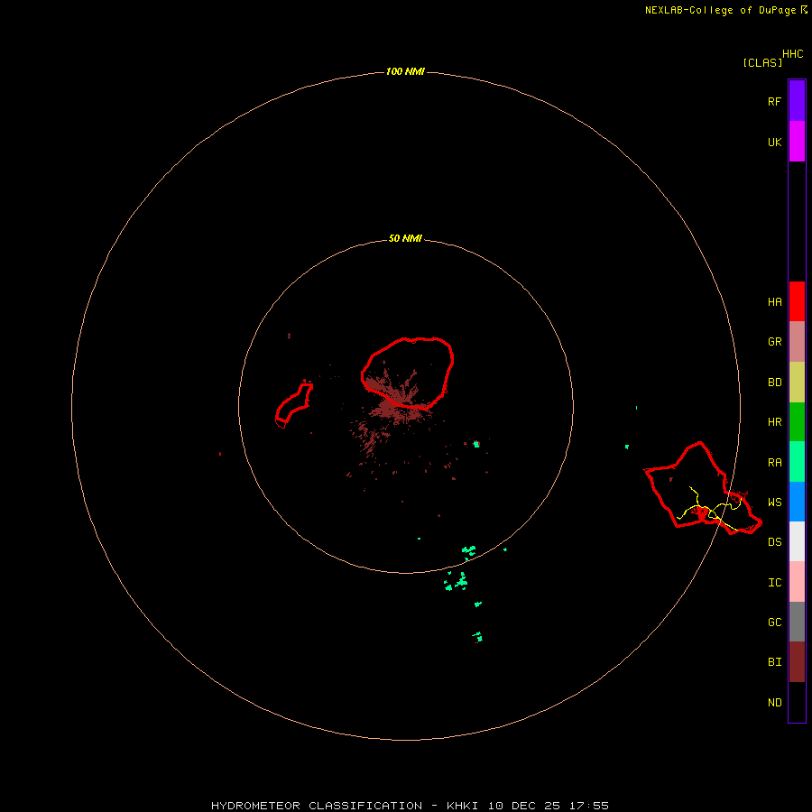
Task: Click the NEXLAB-College of DuPage text
Action: (x=720, y=10)
